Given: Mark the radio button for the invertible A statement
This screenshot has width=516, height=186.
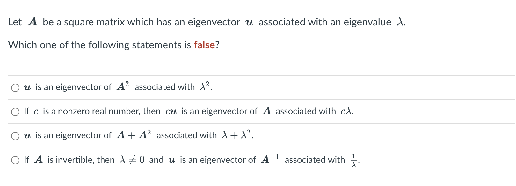Looking at the screenshot, I should click(15, 160).
